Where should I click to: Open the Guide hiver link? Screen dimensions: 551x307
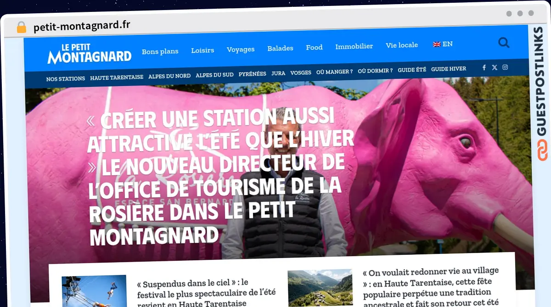449,69
